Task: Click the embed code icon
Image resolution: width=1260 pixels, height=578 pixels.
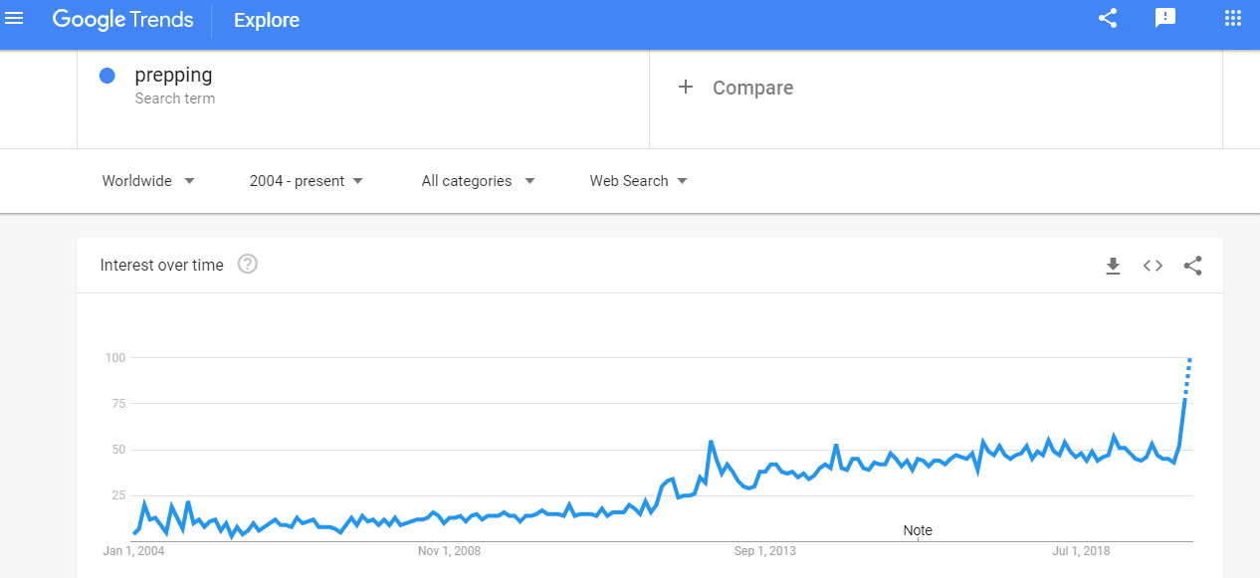Action: (x=1153, y=266)
